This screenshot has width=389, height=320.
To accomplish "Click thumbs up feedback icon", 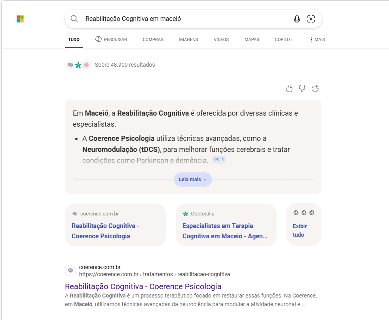I will (289, 88).
